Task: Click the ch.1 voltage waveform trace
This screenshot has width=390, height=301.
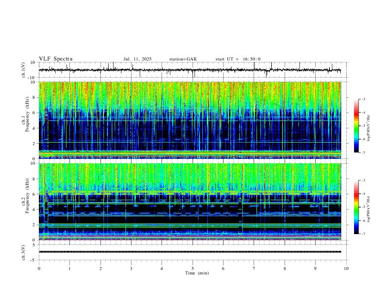Action: pyautogui.click(x=190, y=70)
